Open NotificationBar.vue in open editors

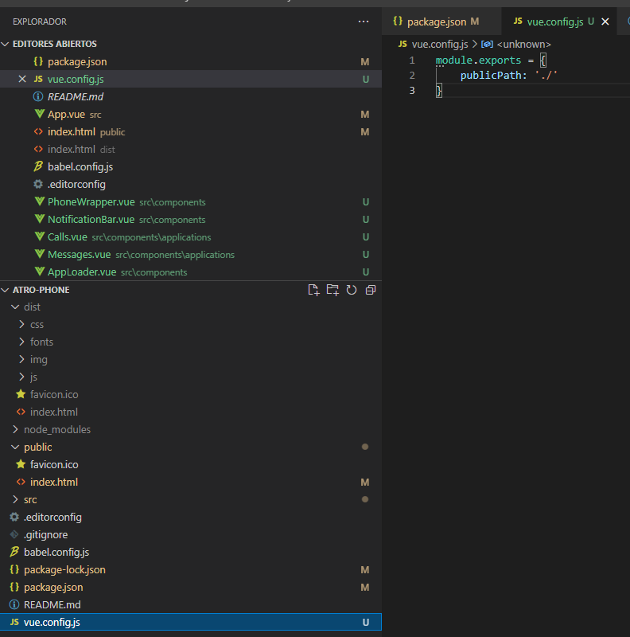[191, 220]
